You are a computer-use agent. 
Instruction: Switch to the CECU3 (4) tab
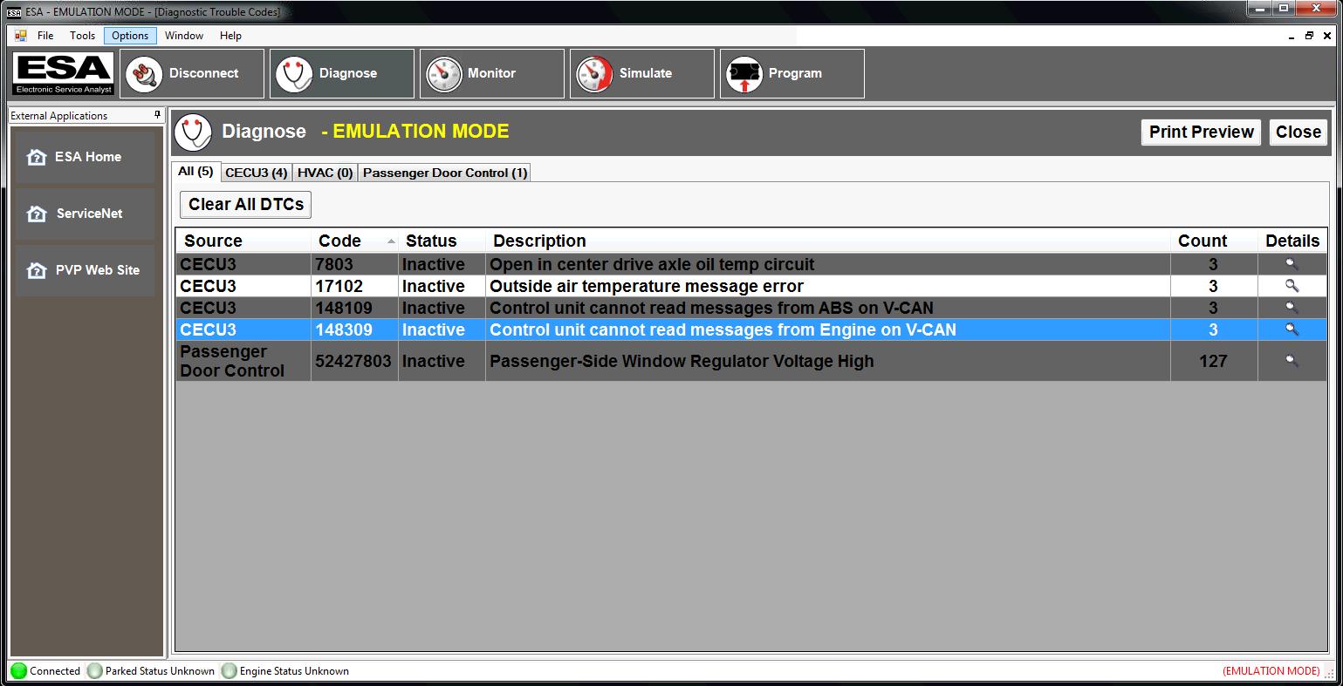coord(256,173)
